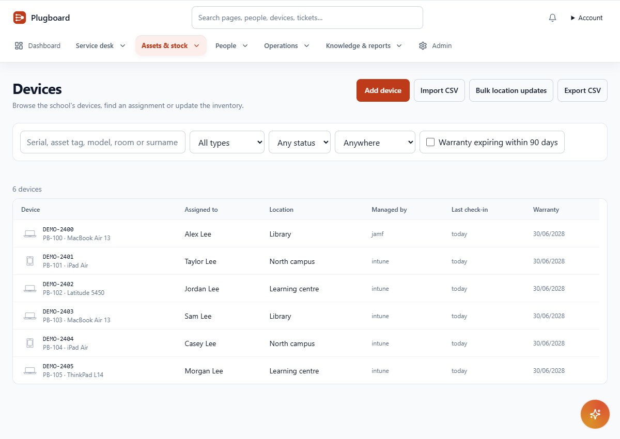Image resolution: width=620 pixels, height=439 pixels.
Task: Enable Warranty expiring within 90 days checkbox
Action: pyautogui.click(x=430, y=142)
